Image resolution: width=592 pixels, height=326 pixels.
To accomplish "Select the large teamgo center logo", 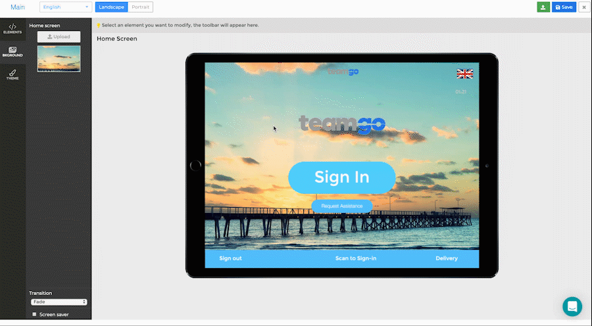I will (x=342, y=124).
